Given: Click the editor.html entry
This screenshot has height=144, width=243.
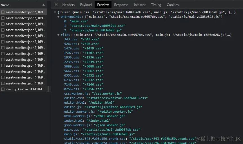Looking at the screenshot, I should tap(89, 102).
